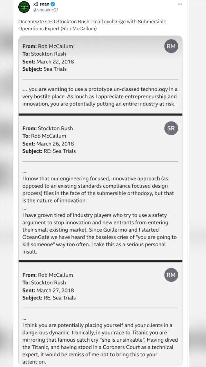This screenshot has width=206, height=367.
Task: Open the @shaayne21 handle link
Action: click(x=46, y=10)
